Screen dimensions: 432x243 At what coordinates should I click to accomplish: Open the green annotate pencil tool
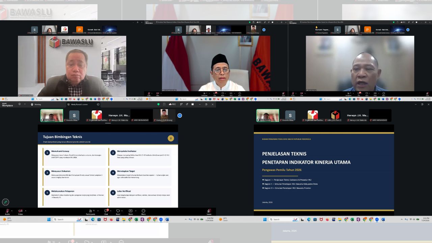(5, 202)
